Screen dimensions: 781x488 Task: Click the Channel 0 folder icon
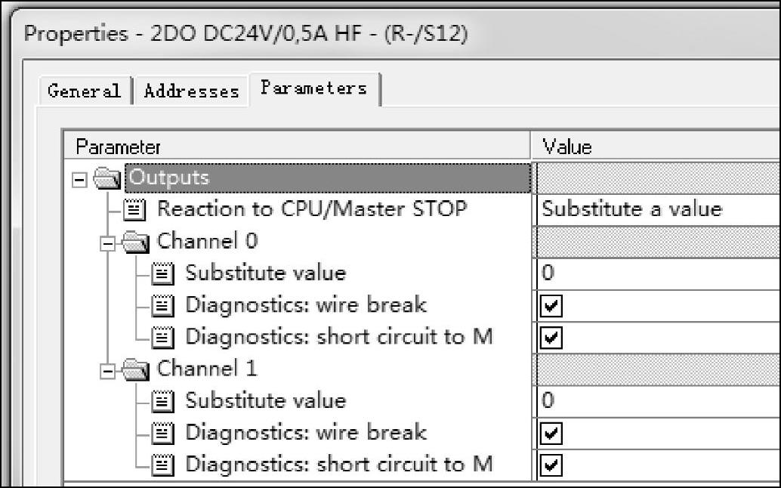[x=139, y=242]
